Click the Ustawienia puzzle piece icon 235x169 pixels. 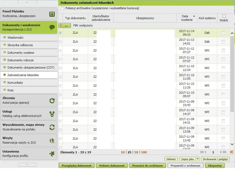point(52,154)
